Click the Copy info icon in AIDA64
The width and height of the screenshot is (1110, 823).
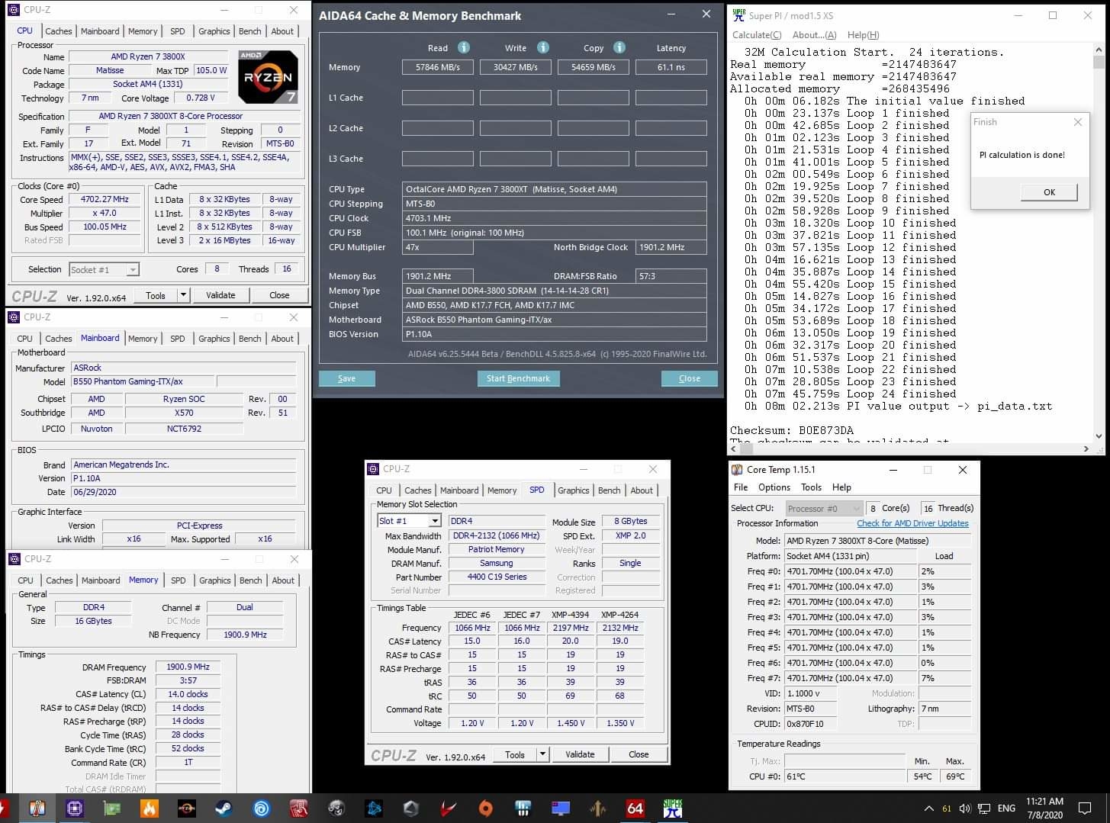[619, 47]
